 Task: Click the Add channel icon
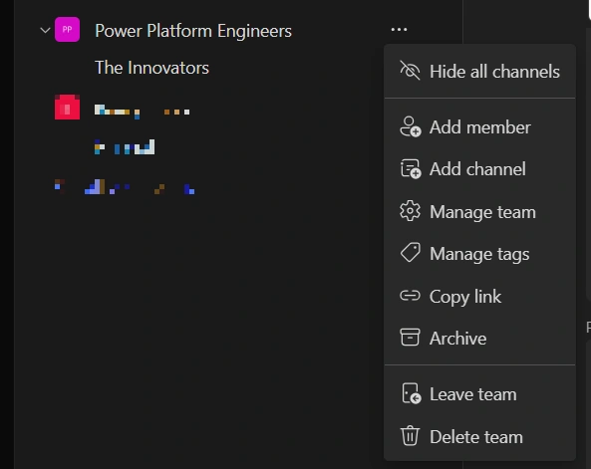click(410, 168)
